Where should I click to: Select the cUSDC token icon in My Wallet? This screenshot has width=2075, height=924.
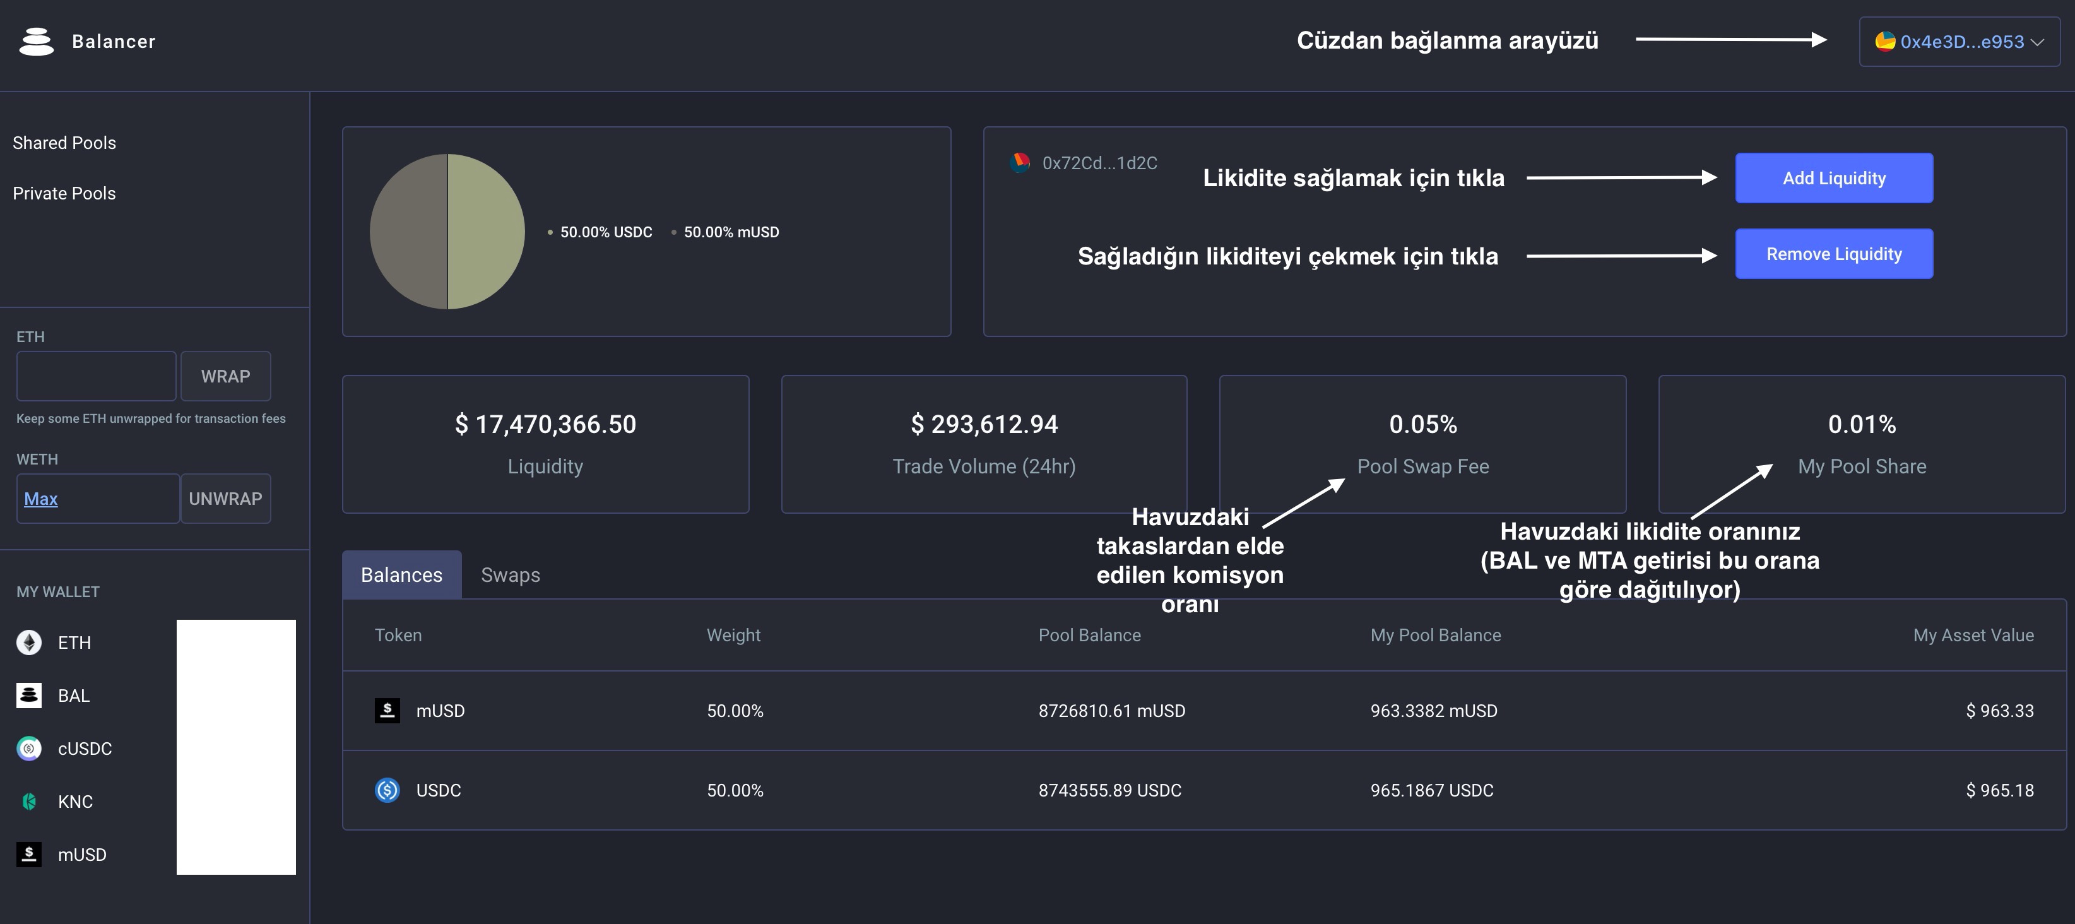tap(29, 749)
